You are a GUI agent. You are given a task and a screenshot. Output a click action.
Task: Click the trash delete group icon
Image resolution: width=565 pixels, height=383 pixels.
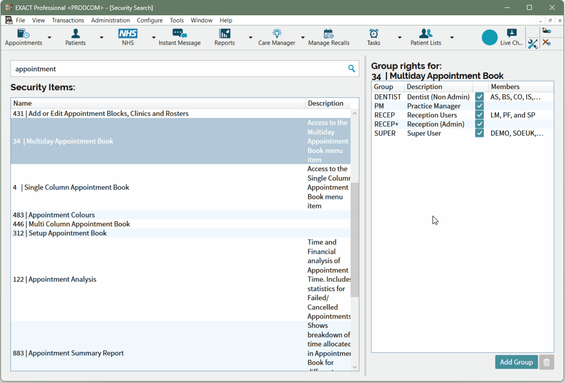tap(546, 362)
